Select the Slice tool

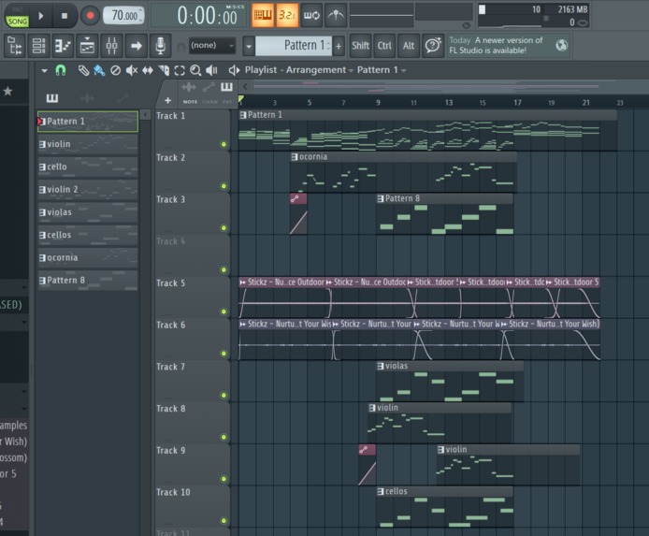point(164,70)
